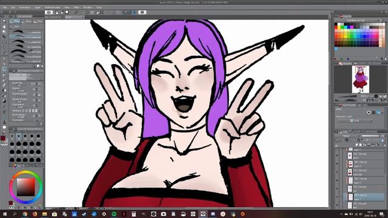Toggle visibility of Layer 3
Screen dimensions: 388x218
[337, 164]
